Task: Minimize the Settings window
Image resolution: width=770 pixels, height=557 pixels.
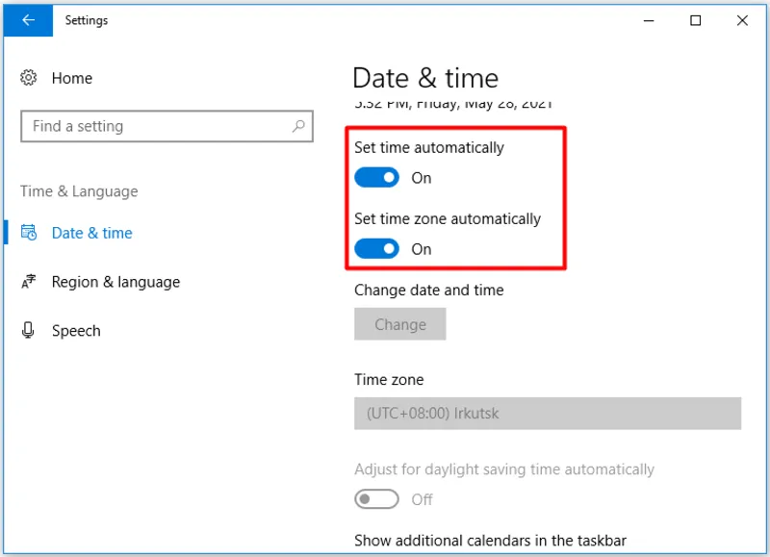Action: tap(649, 20)
